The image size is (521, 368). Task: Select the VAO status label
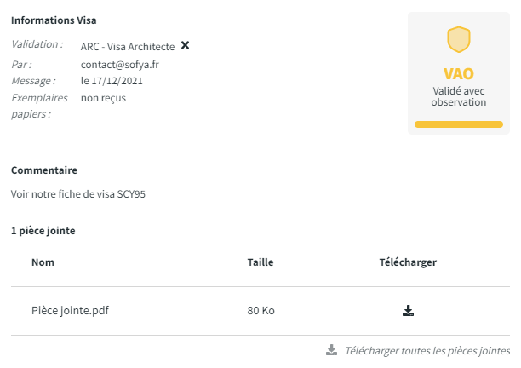[459, 74]
